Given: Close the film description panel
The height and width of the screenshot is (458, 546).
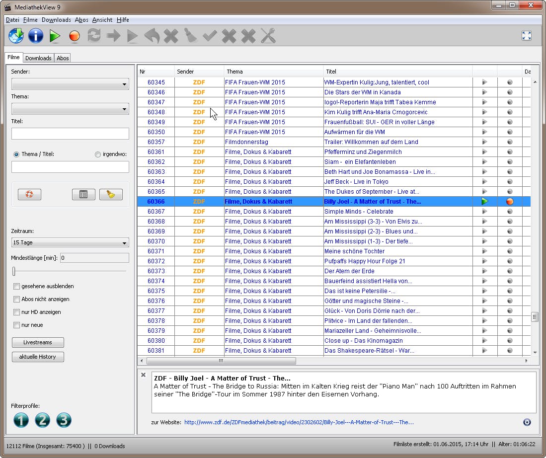Looking at the screenshot, I should click(x=143, y=375).
